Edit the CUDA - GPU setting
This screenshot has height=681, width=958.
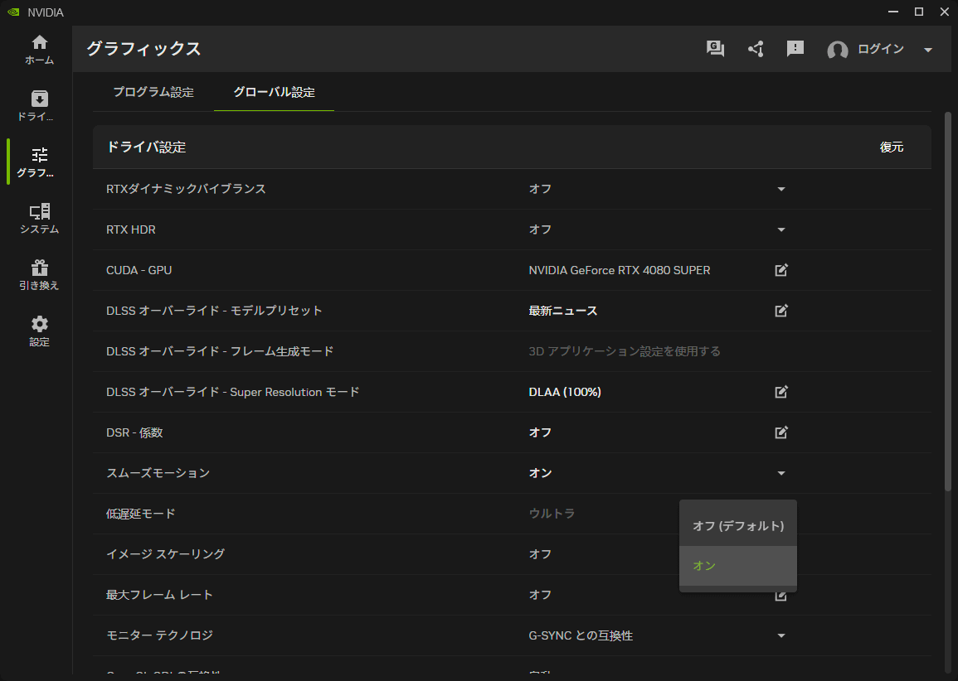(x=781, y=270)
